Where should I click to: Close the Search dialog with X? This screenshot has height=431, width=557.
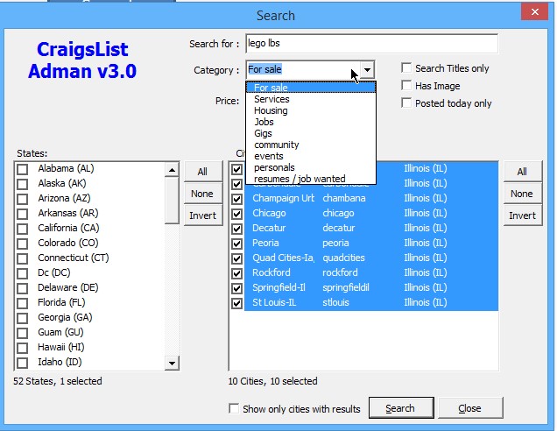pos(534,11)
